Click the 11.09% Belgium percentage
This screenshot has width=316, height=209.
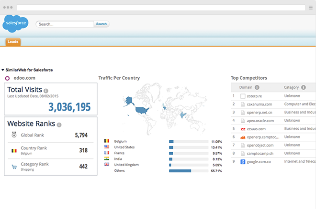coord(216,142)
